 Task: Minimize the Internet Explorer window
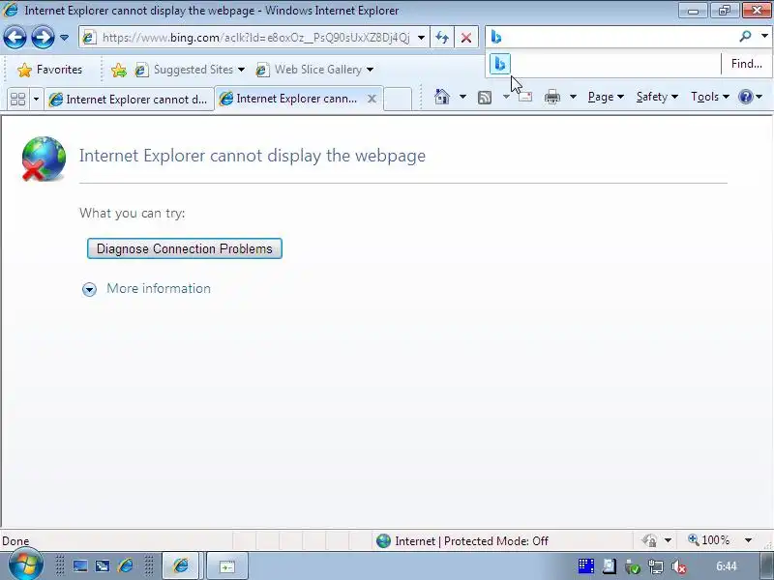pyautogui.click(x=693, y=10)
